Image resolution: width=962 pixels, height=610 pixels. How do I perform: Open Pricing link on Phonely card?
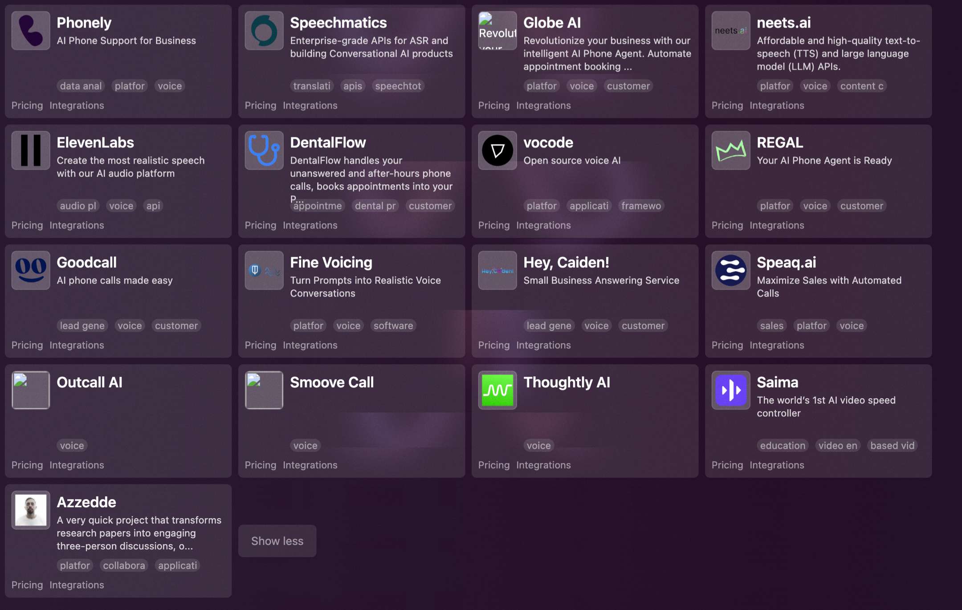pos(27,106)
